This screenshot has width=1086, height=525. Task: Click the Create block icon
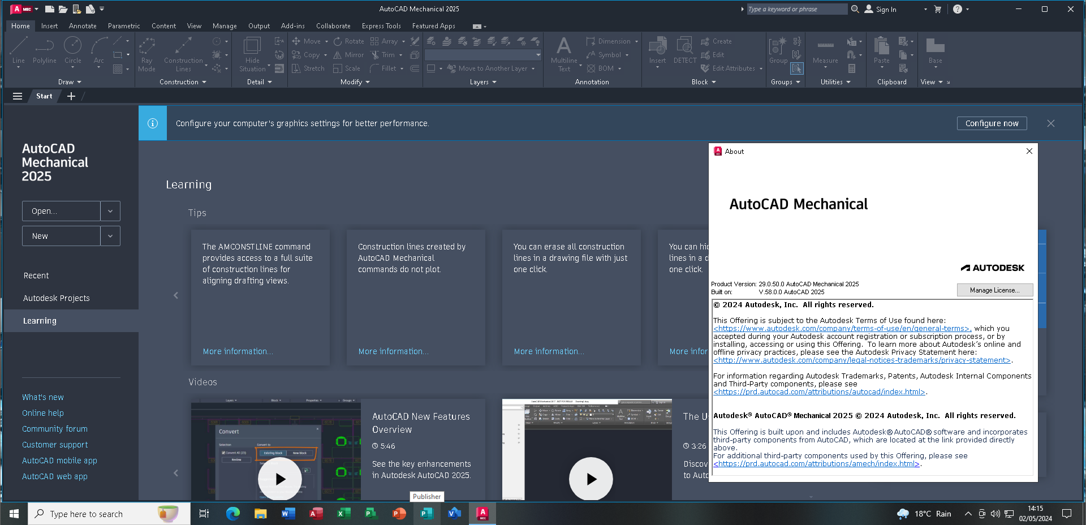(705, 41)
